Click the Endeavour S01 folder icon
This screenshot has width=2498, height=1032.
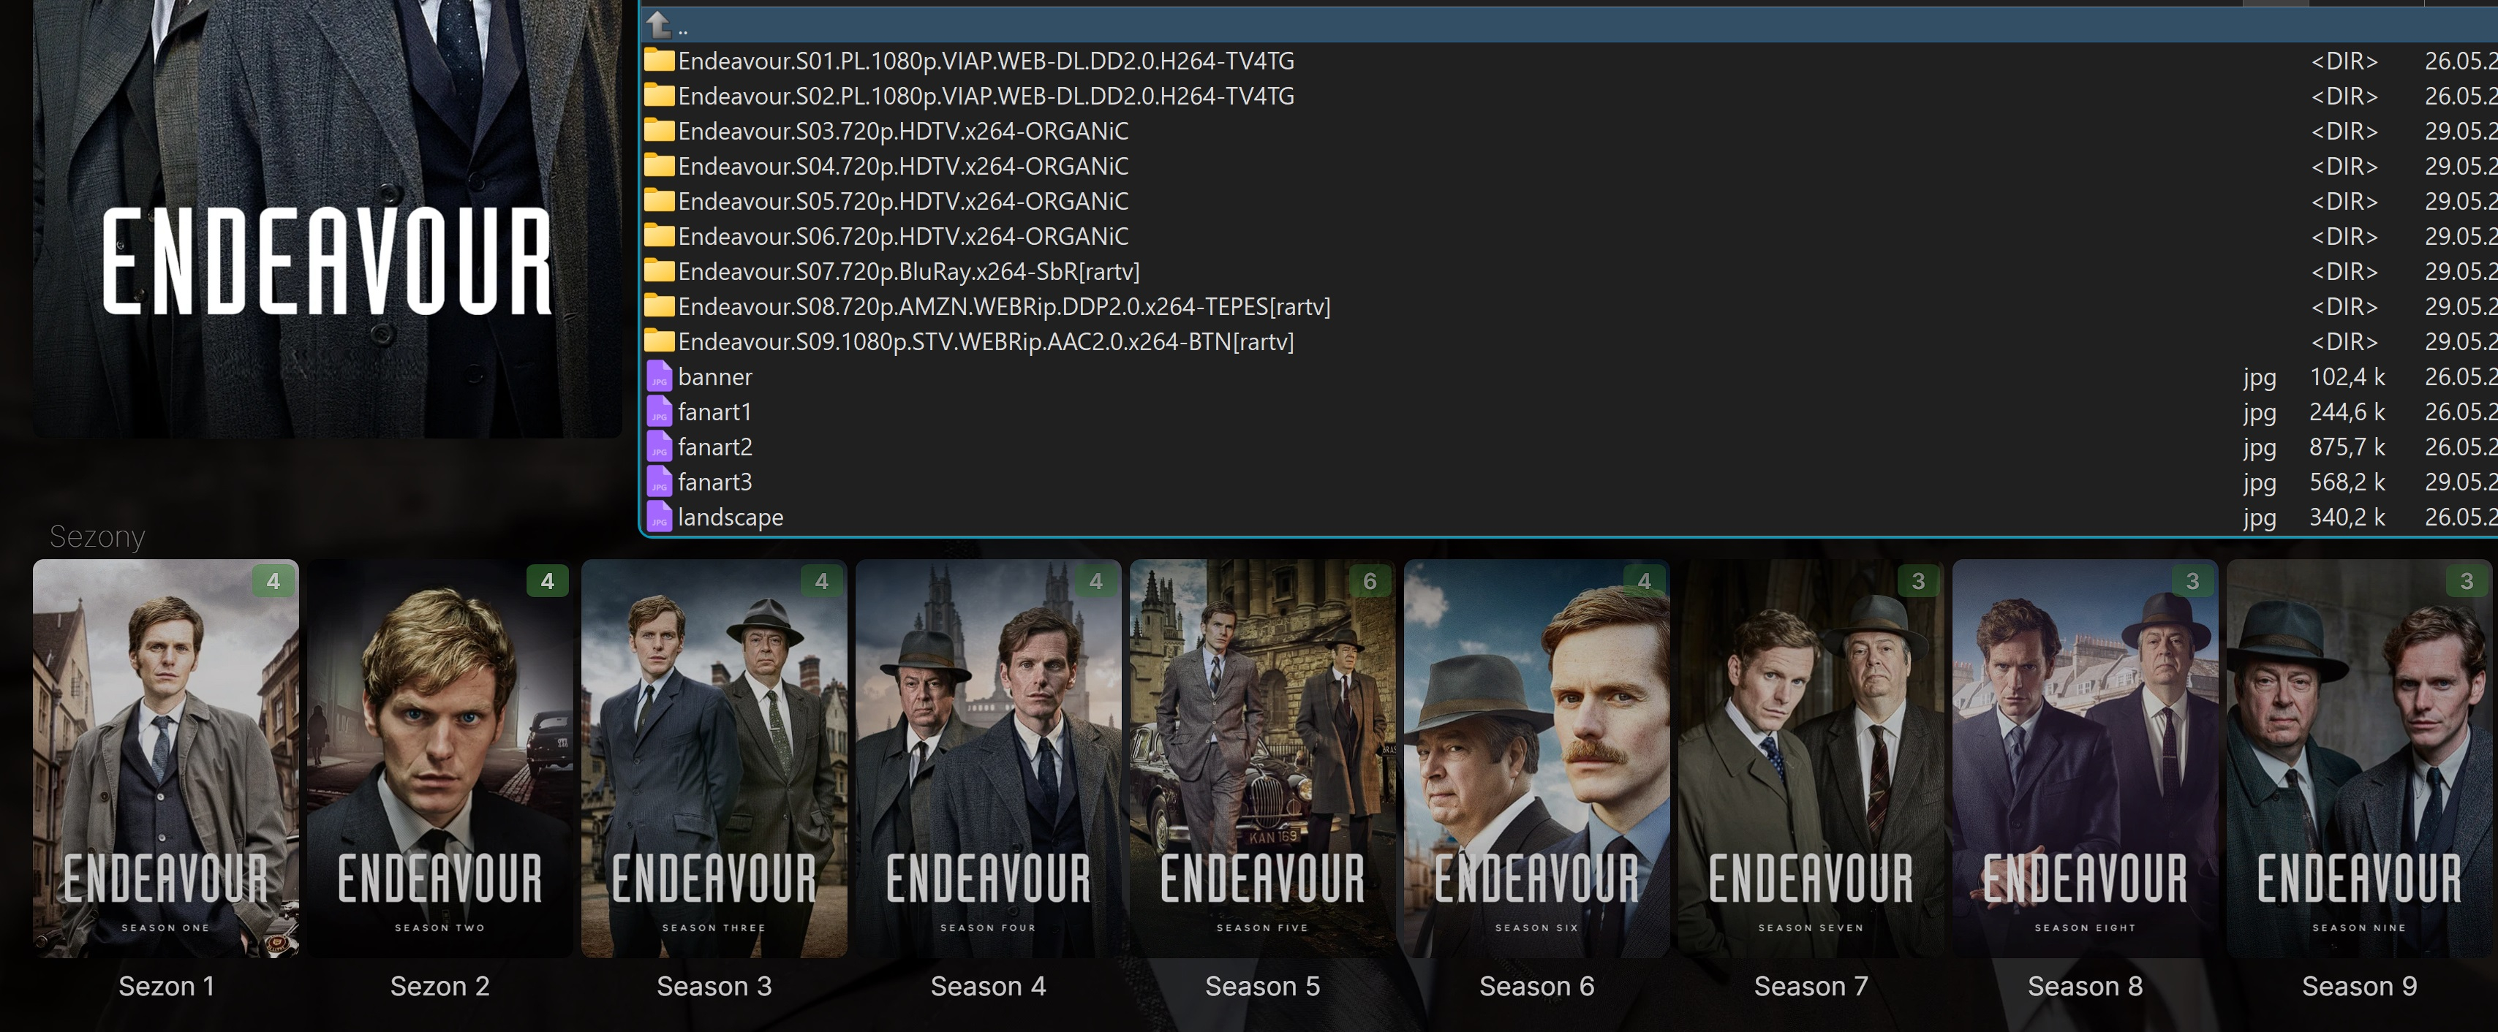[660, 61]
